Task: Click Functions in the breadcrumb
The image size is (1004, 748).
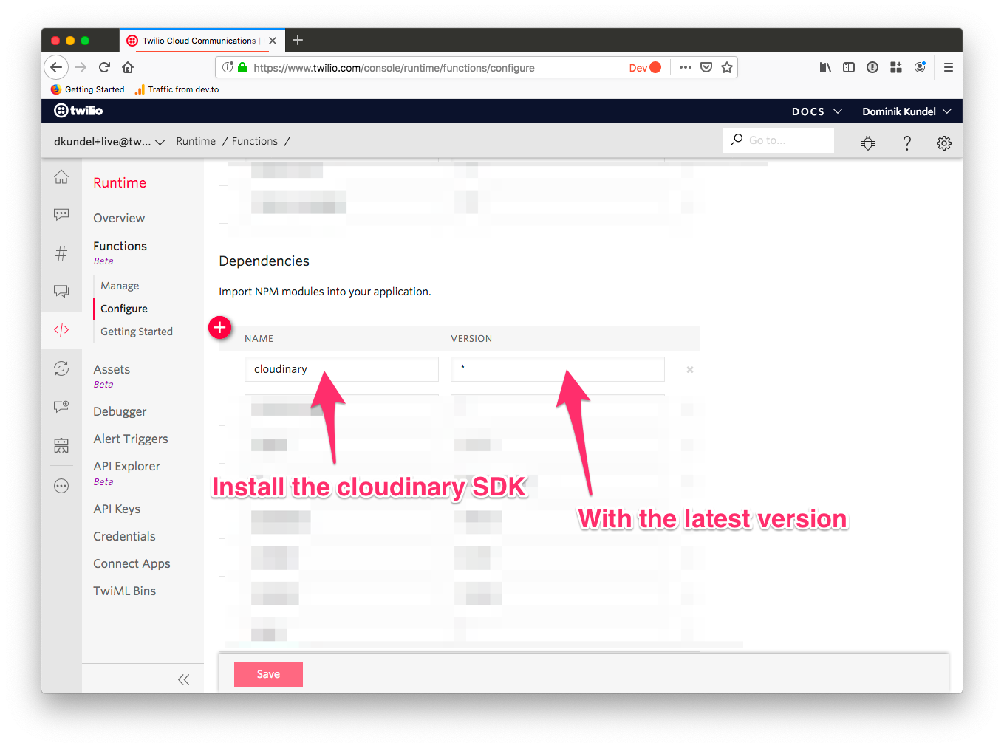Action: 255,141
